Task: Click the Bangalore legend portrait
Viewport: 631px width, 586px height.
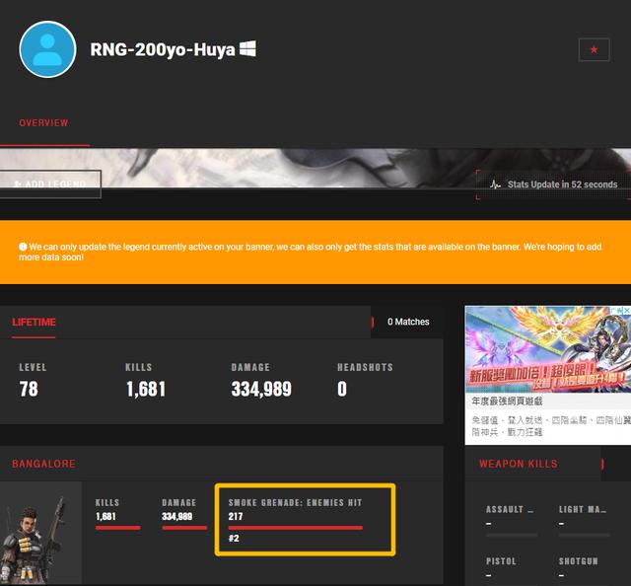Action: click(40, 533)
